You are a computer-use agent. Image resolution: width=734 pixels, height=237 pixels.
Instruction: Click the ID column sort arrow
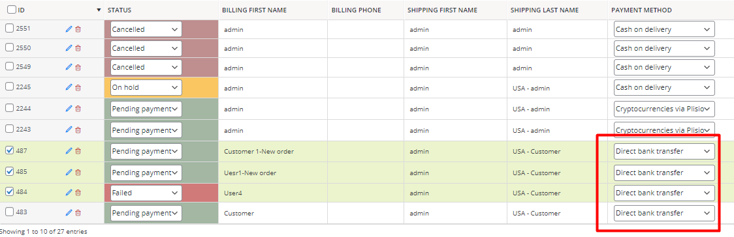pos(99,10)
